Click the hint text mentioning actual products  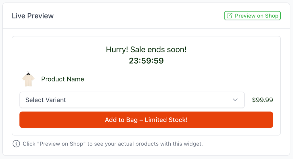(x=113, y=144)
